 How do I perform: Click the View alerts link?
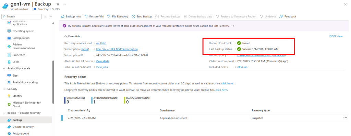[102, 61]
